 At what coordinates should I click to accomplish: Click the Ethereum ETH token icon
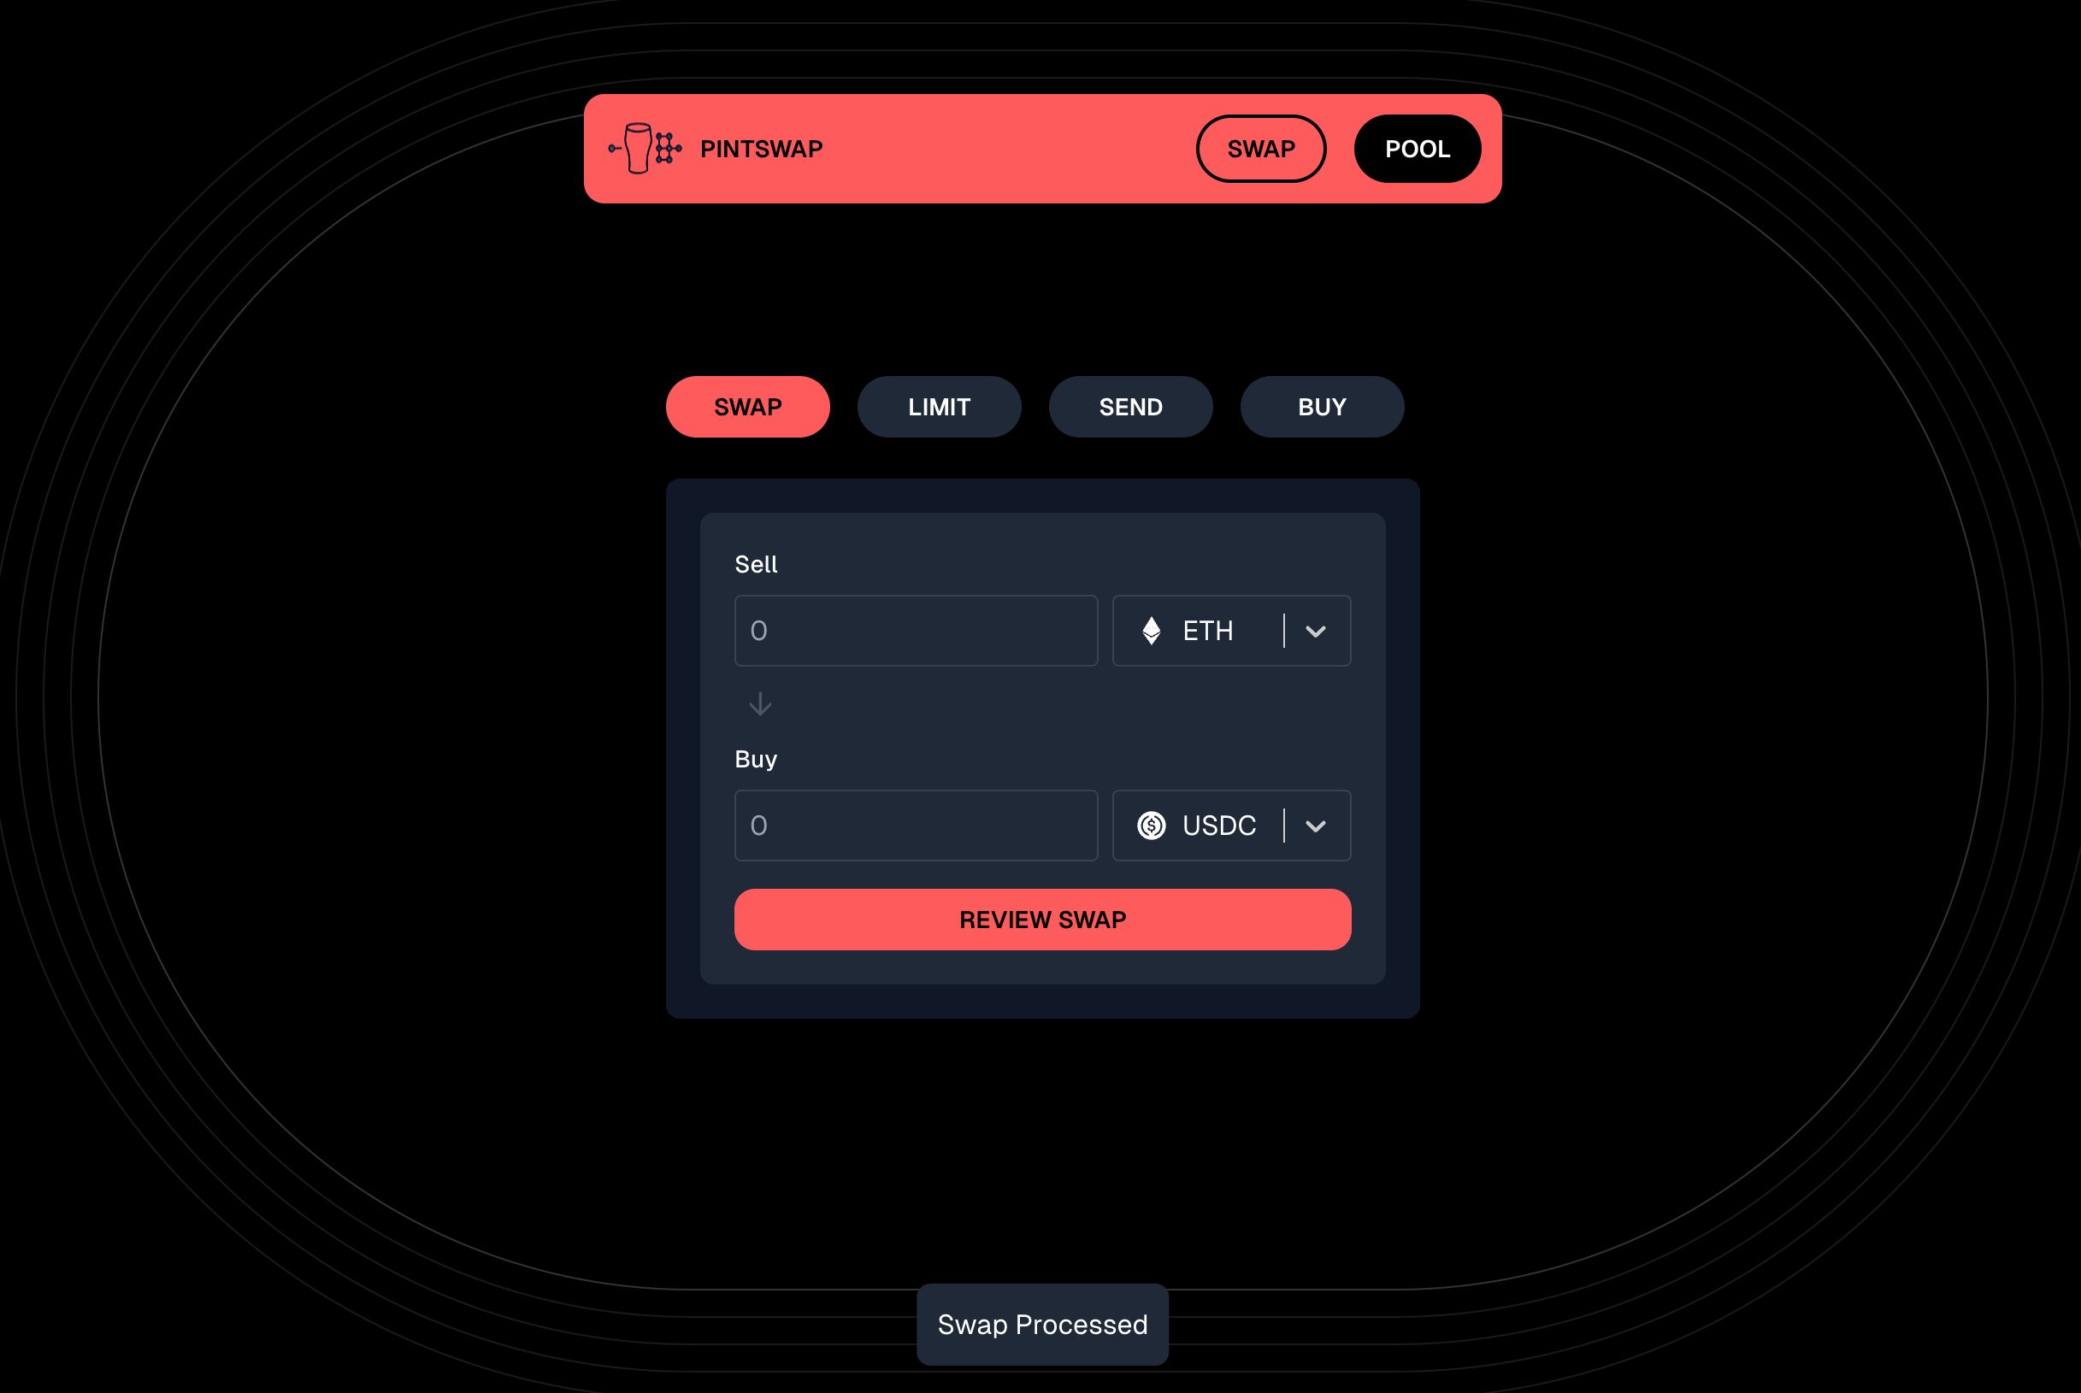tap(1151, 630)
